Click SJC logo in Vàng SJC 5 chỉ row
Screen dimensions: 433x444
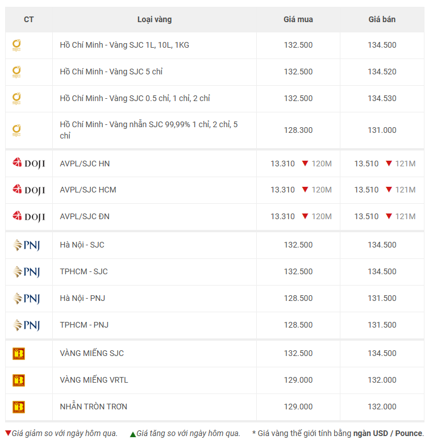point(16,72)
